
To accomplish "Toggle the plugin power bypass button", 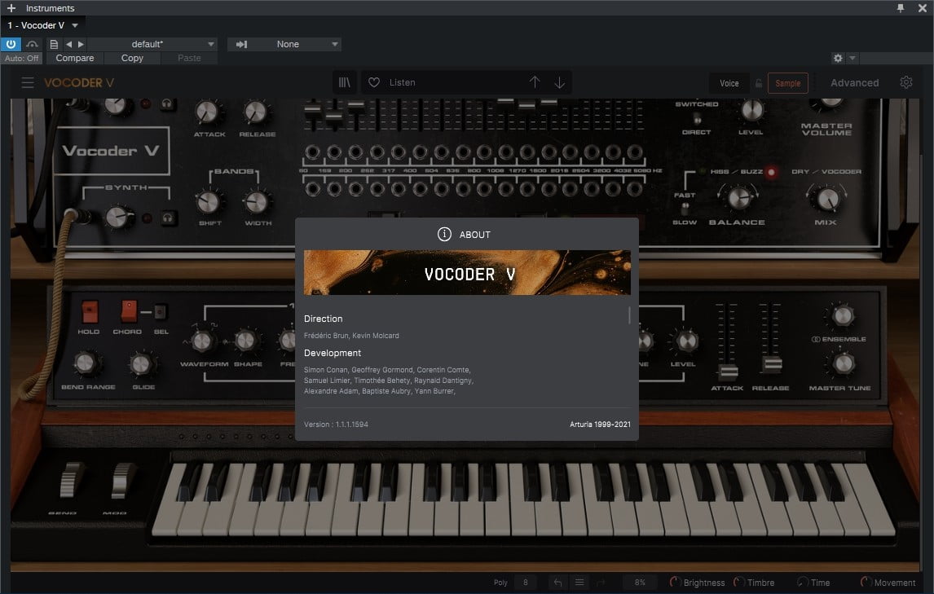I will [x=11, y=44].
